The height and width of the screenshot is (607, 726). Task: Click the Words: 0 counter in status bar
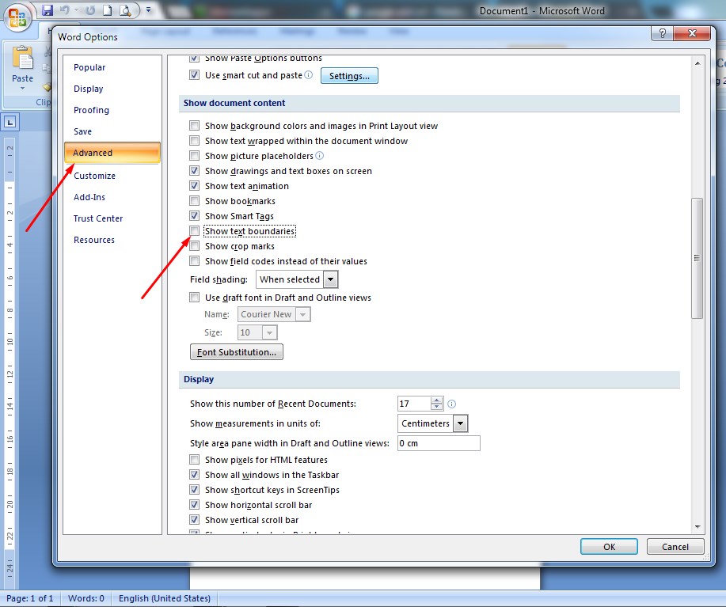click(86, 598)
